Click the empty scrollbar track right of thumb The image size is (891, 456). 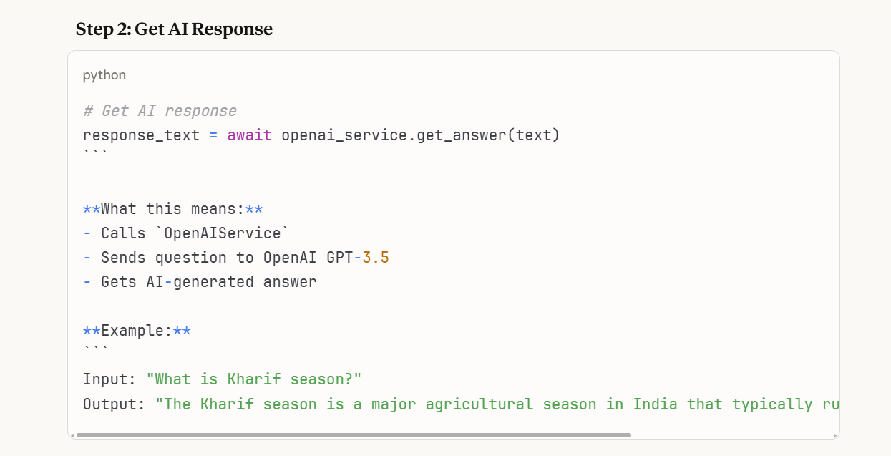point(730,435)
